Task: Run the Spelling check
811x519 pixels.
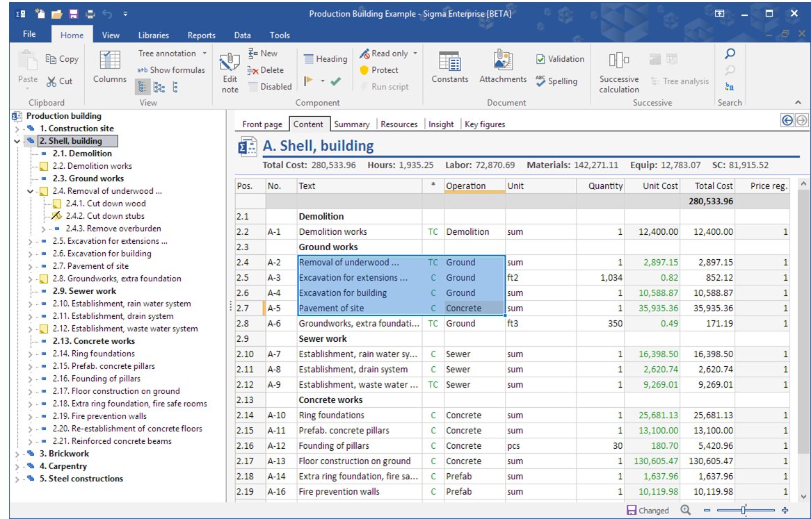Action: coord(556,81)
